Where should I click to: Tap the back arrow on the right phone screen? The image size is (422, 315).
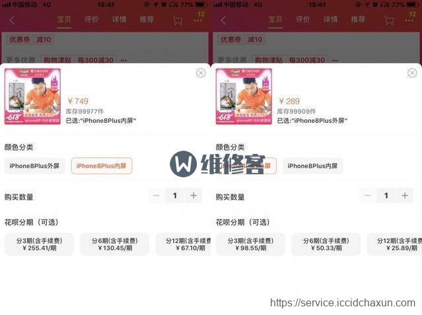point(223,20)
